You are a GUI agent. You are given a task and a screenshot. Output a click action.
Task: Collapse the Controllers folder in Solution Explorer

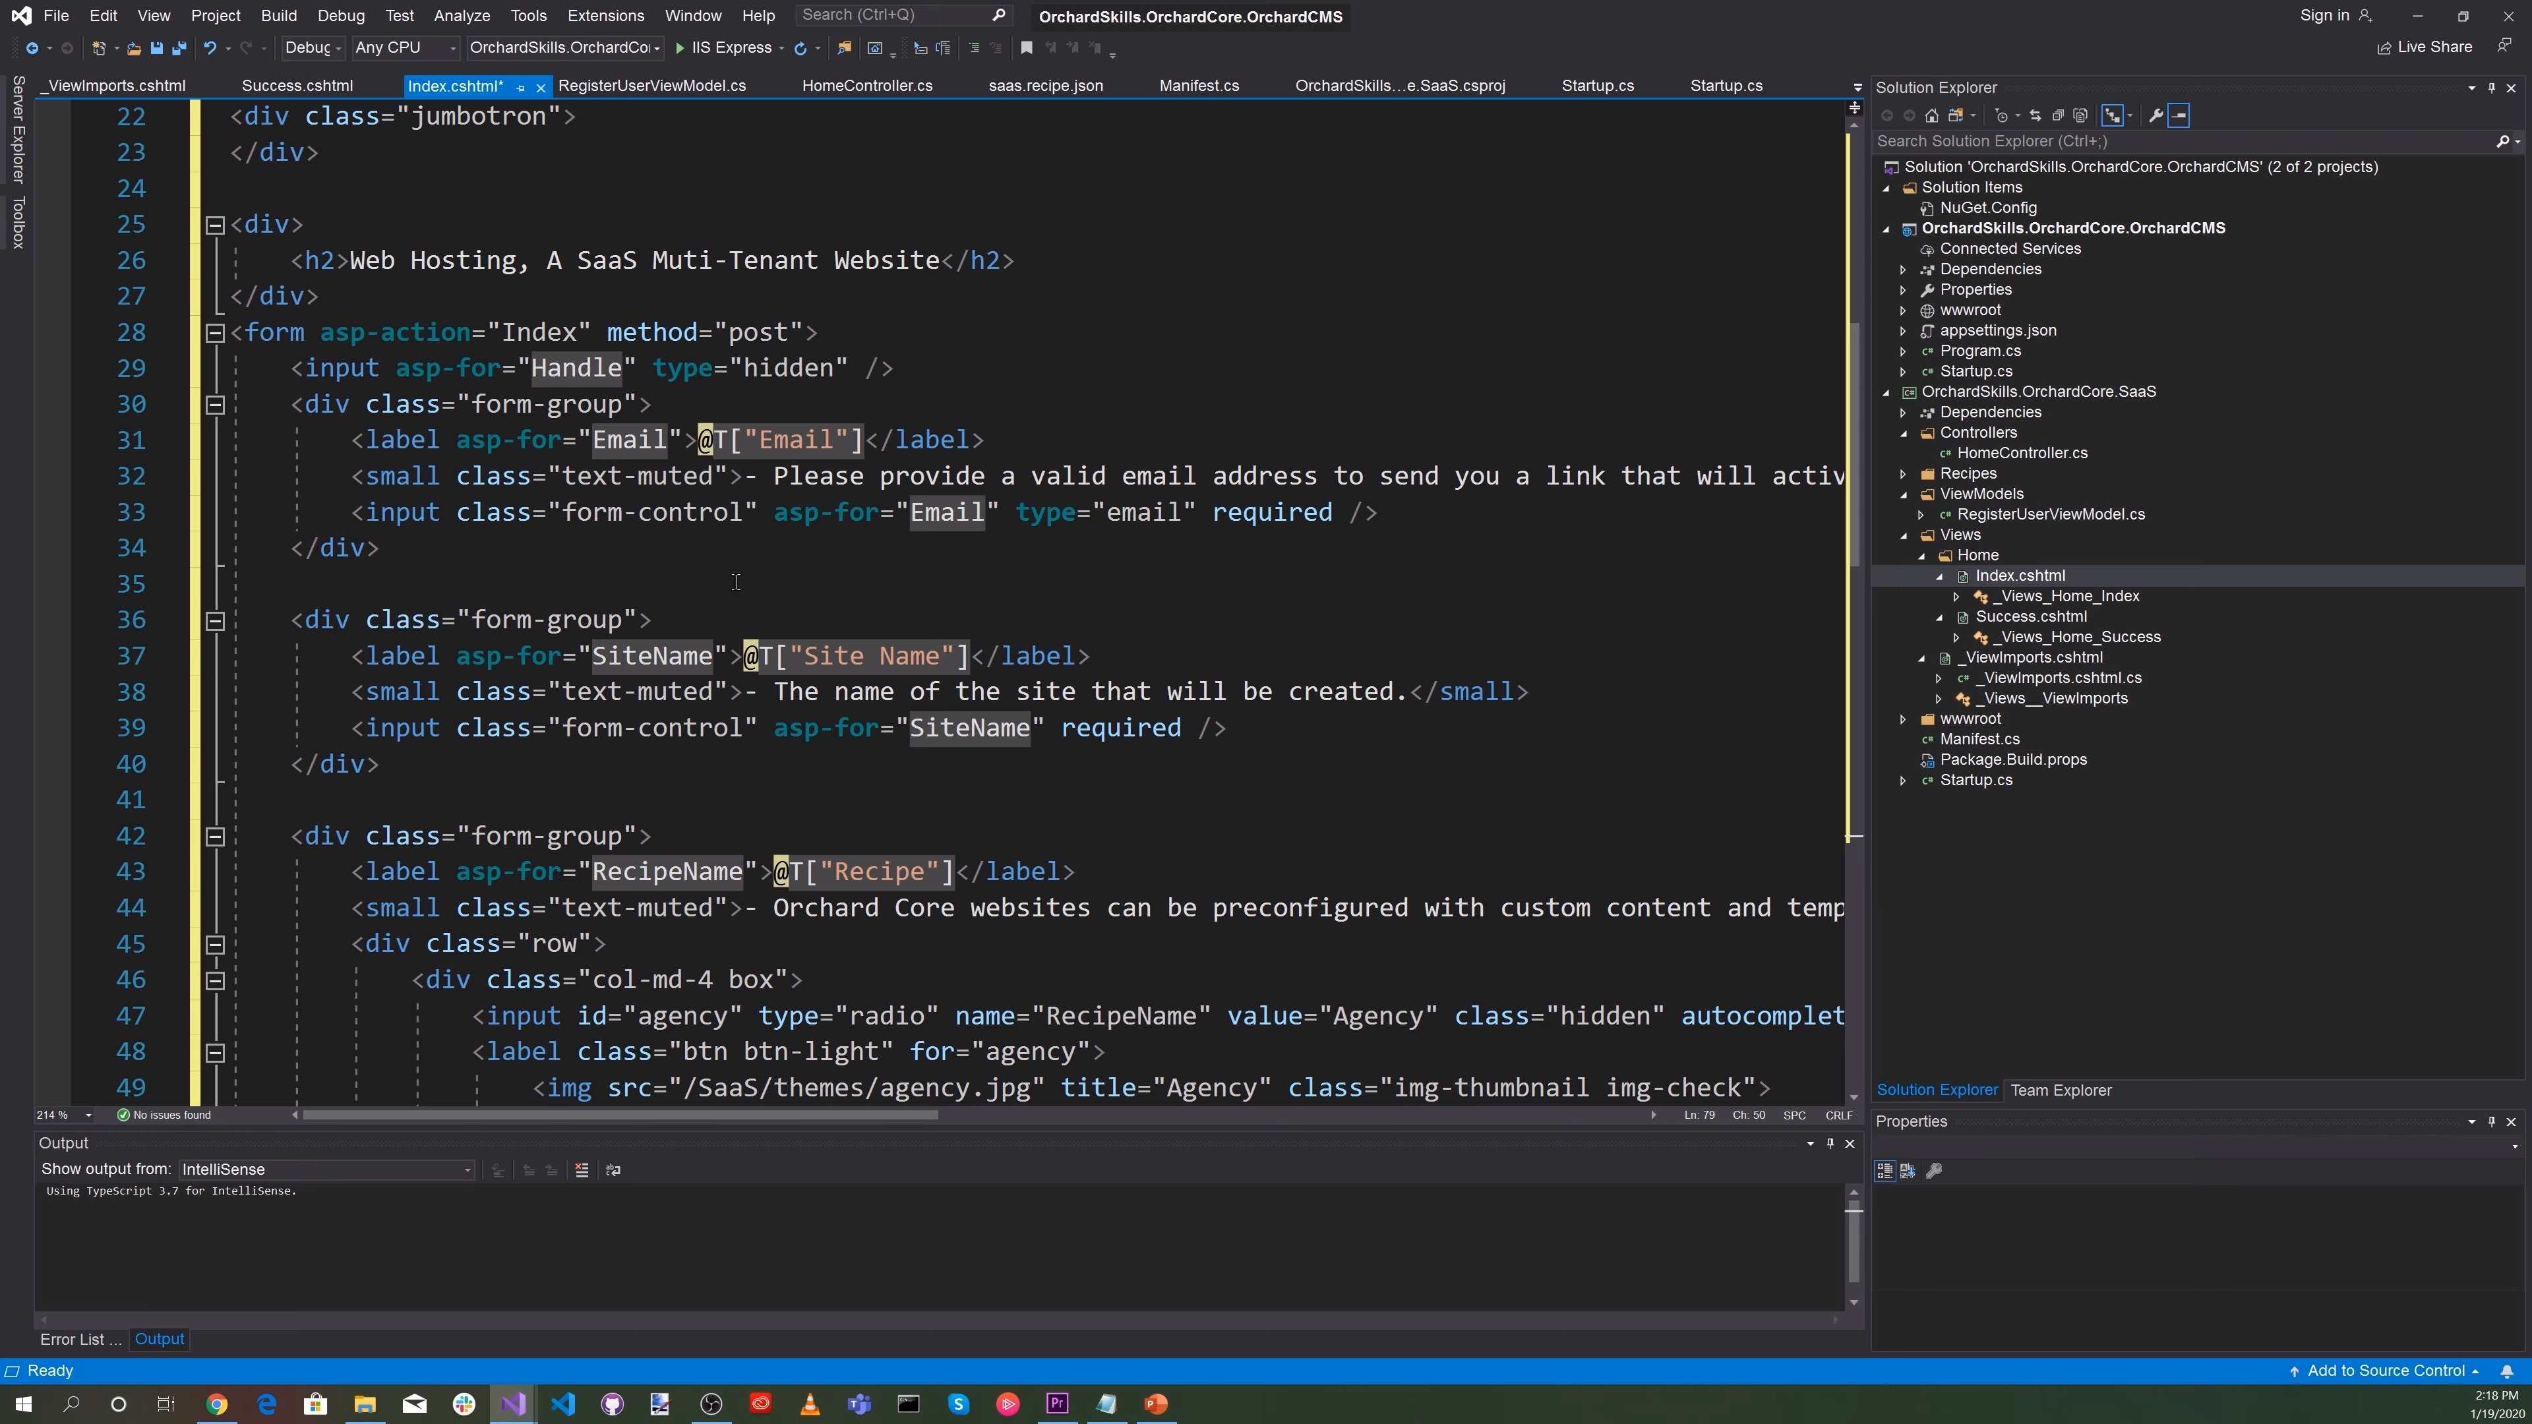1903,432
